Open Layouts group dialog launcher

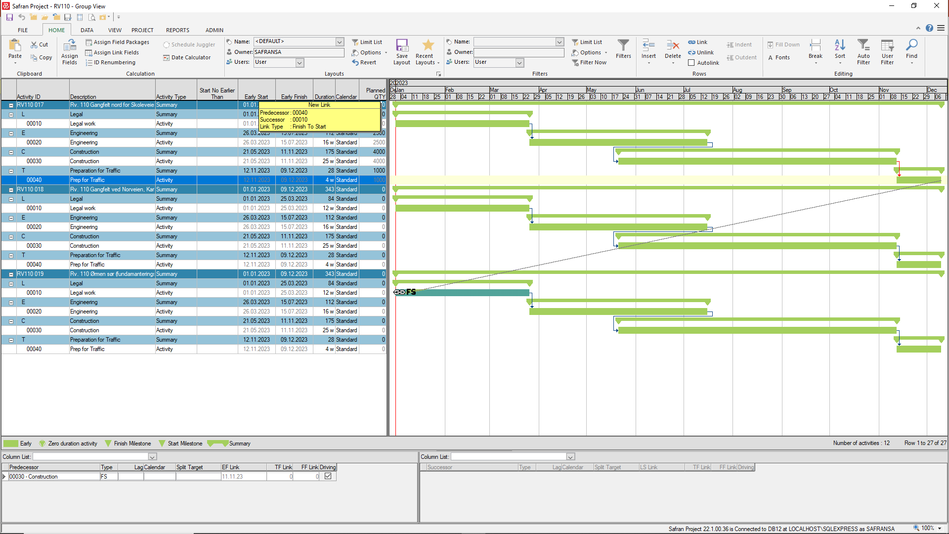pos(438,74)
